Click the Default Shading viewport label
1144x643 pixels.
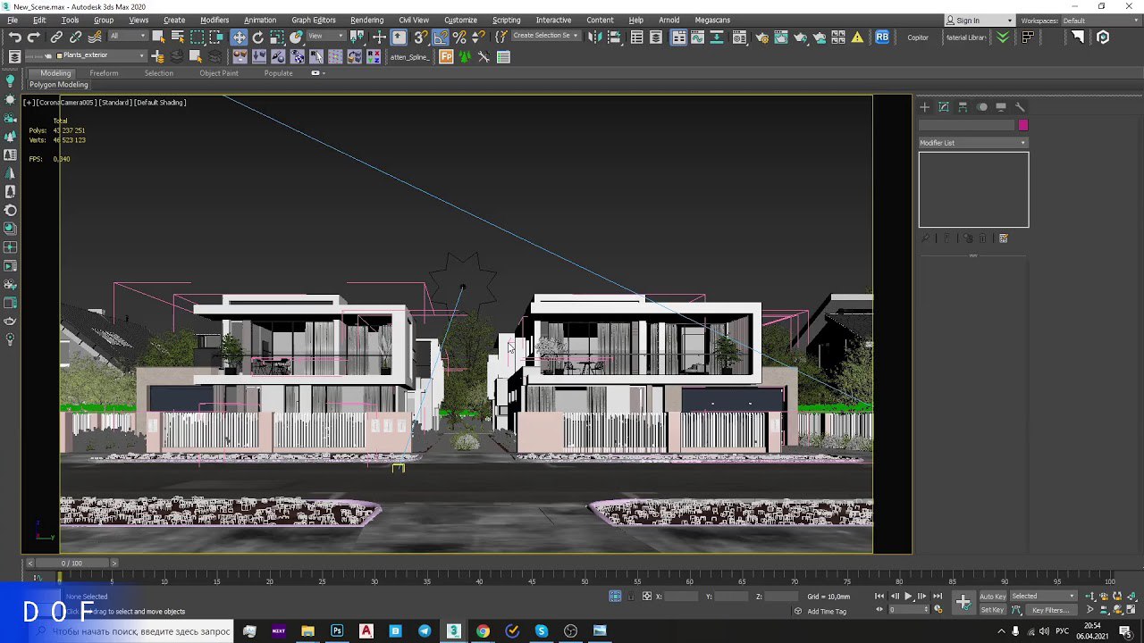pyautogui.click(x=160, y=103)
